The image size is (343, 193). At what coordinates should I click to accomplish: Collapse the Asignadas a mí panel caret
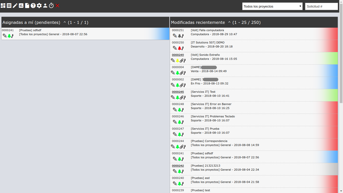pyautogui.click(x=65, y=22)
